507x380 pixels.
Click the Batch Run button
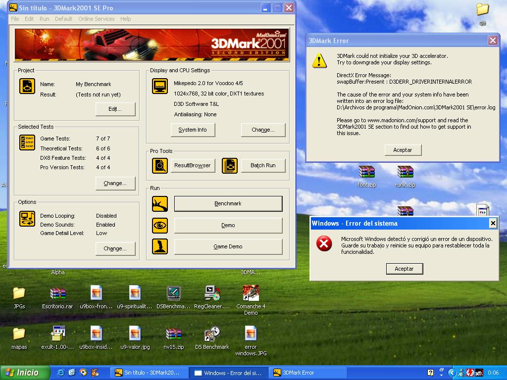coord(263,166)
